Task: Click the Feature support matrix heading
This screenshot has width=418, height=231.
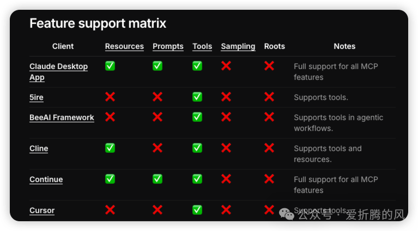Action: pyautogui.click(x=98, y=23)
